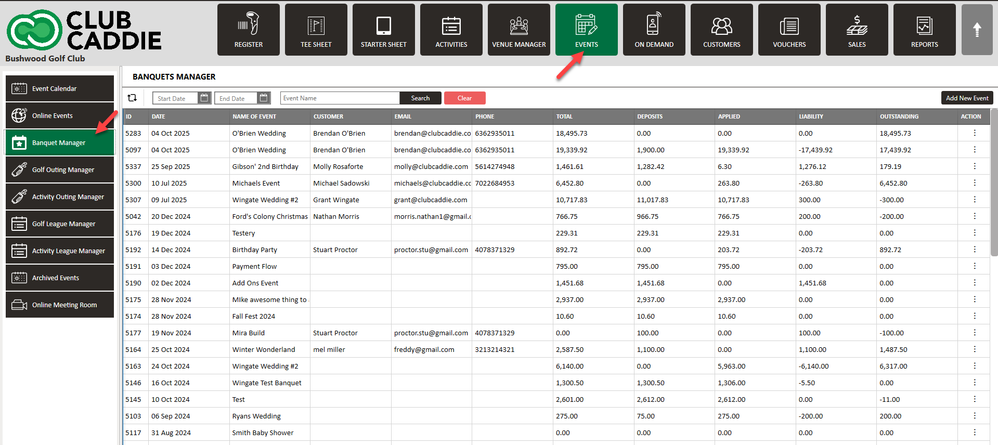Open Archived Events from the sidebar

[x=60, y=278]
